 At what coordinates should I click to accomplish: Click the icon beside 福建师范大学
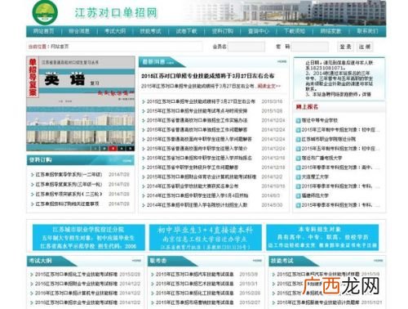click(298, 195)
